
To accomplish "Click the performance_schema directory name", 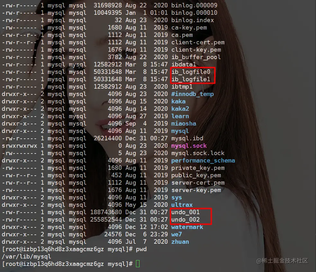I will coord(203,161).
